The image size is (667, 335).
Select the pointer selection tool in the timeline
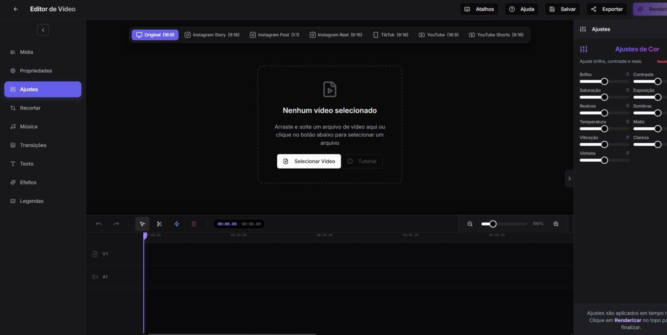point(142,224)
